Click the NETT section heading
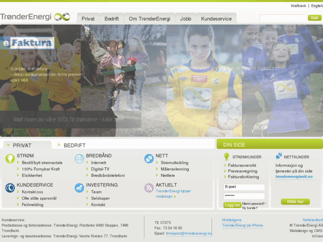323x242 pixels. pos(162,156)
